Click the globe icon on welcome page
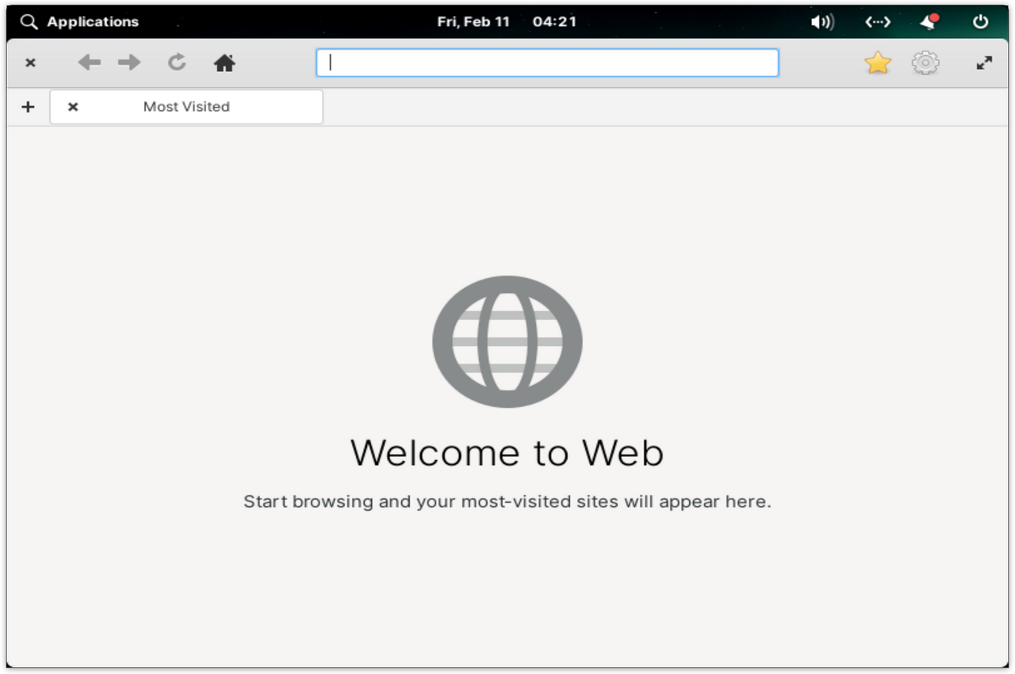Screen dimensions: 1015x674 coord(507,341)
